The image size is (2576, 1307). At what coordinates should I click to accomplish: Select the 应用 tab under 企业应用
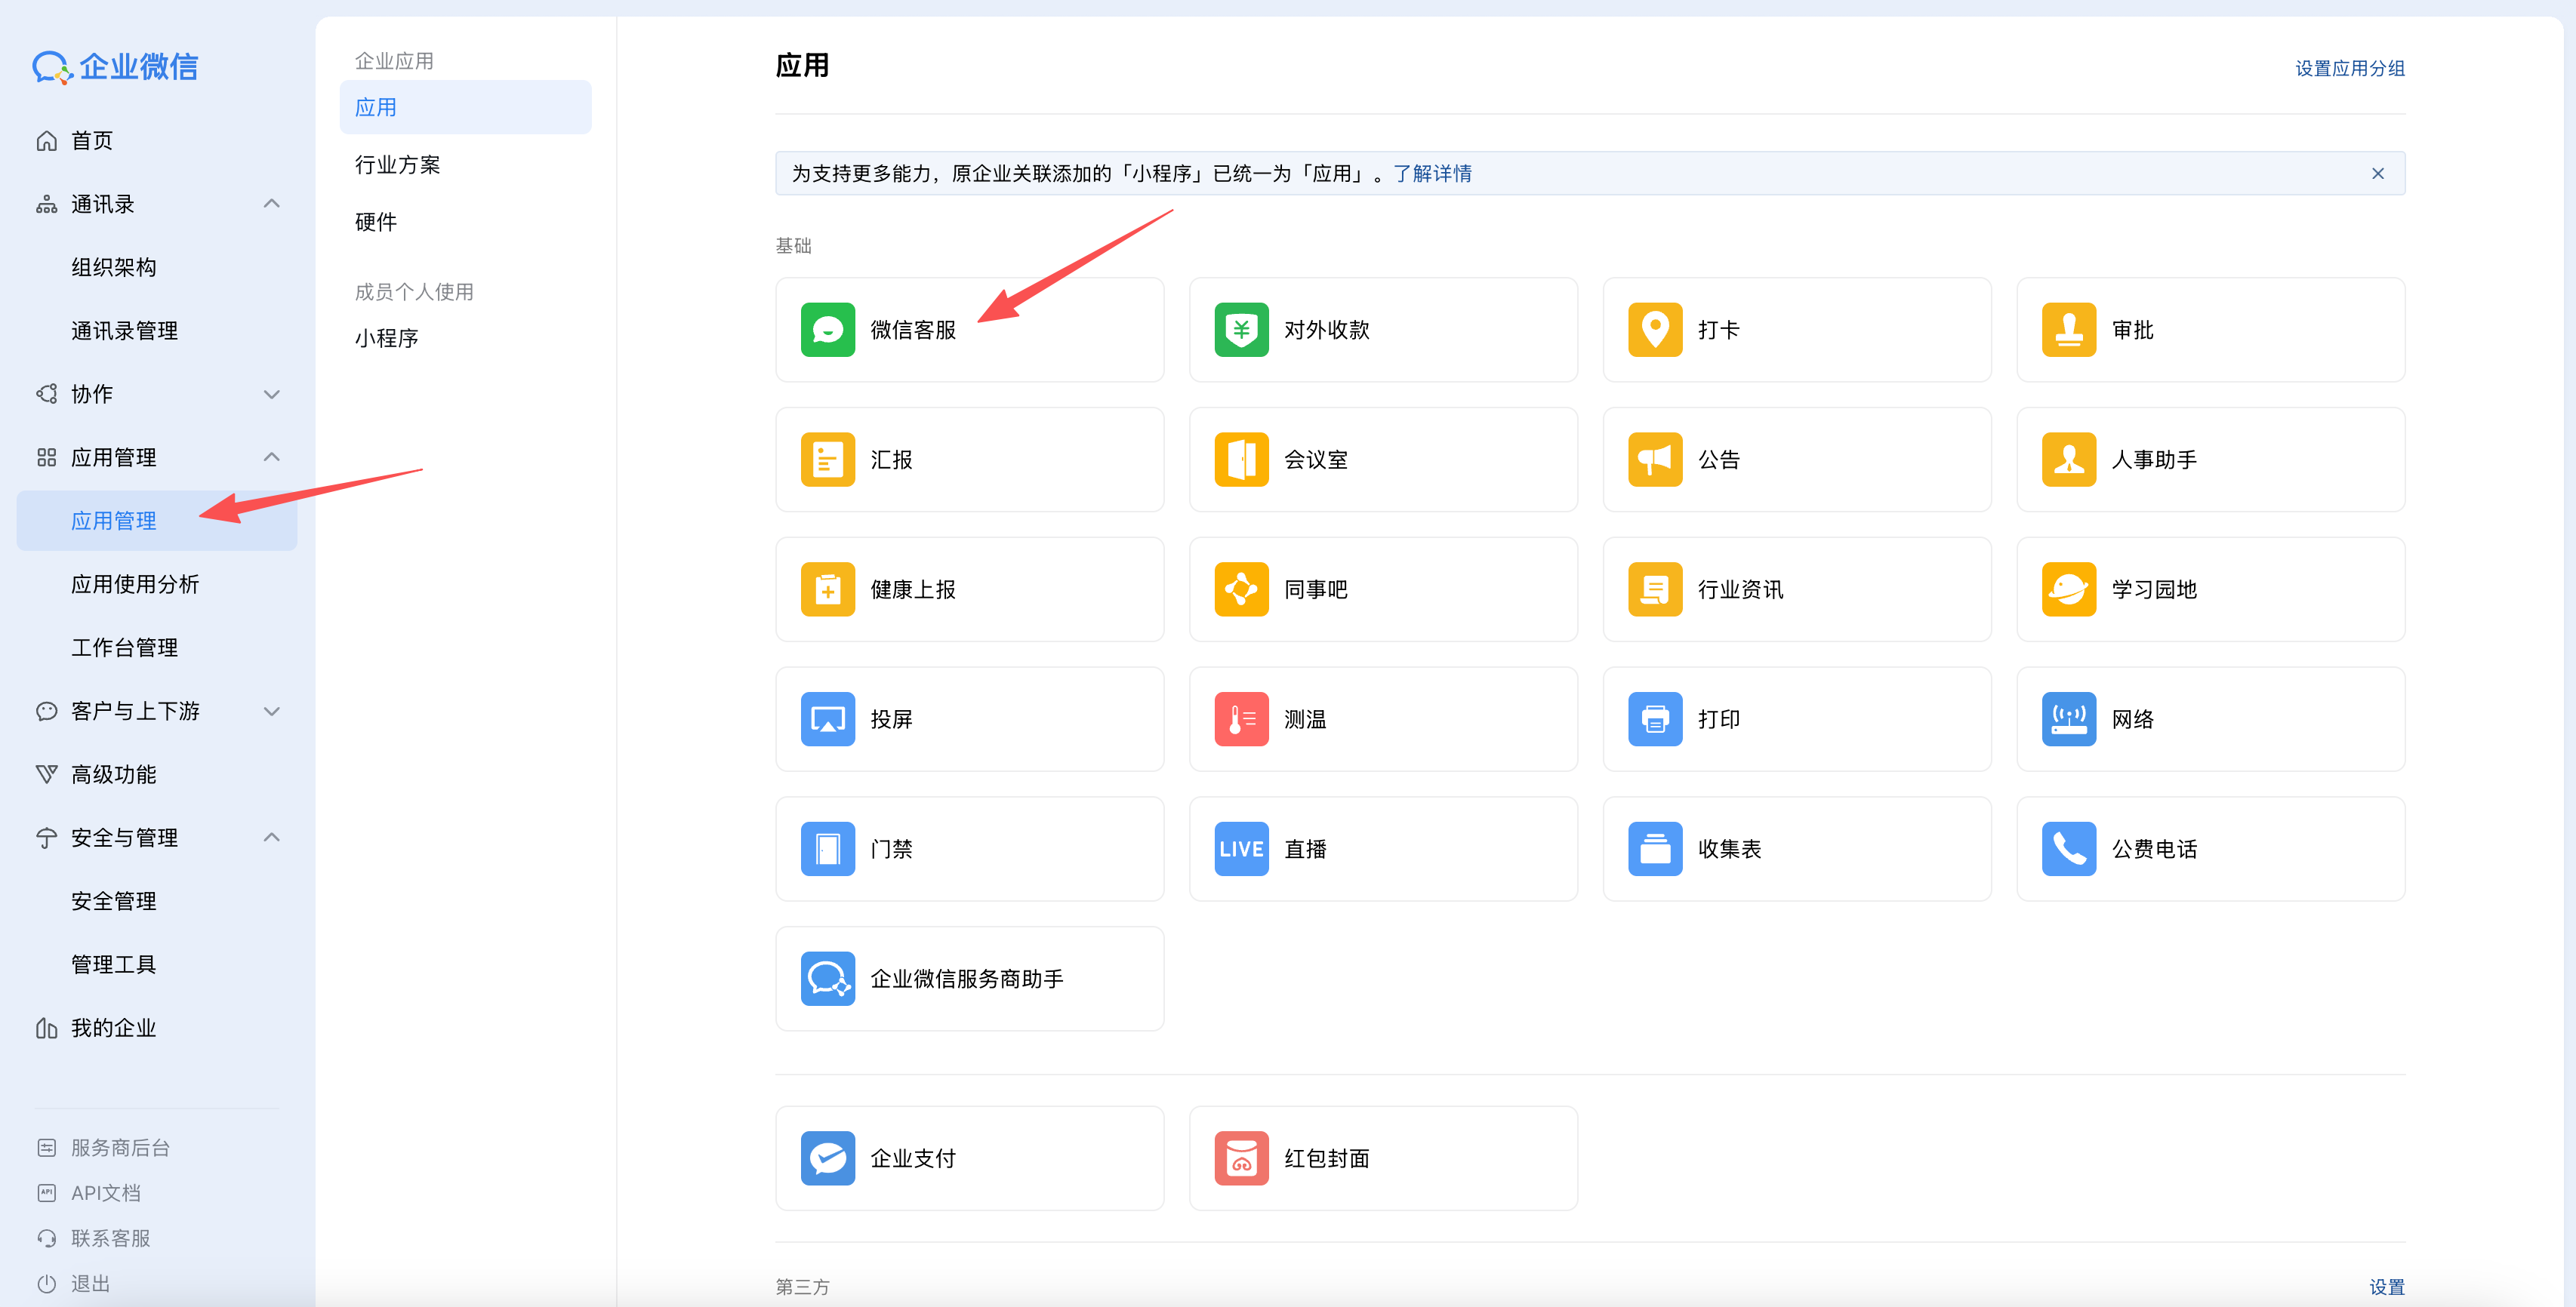tap(465, 107)
